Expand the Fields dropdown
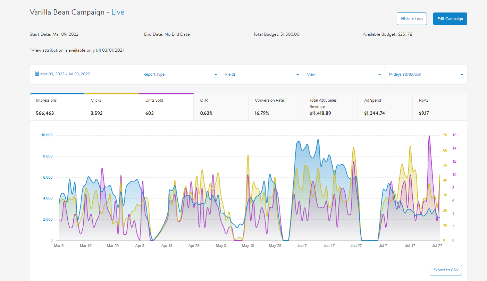 click(x=262, y=74)
